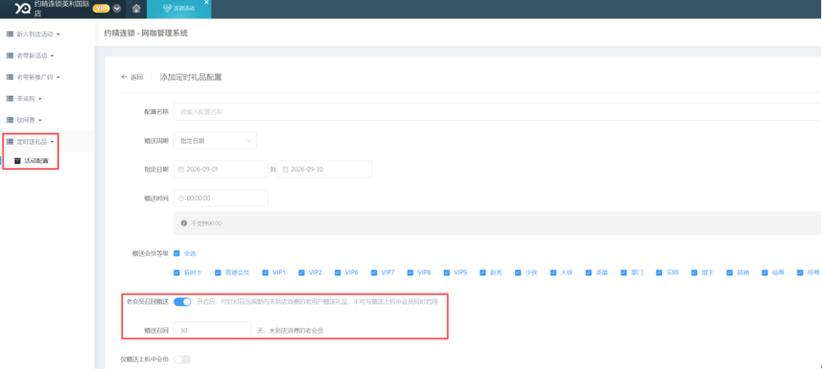Click the clock icon in 赠送时间 field
Viewport: 822px width, 369px height.
[181, 198]
